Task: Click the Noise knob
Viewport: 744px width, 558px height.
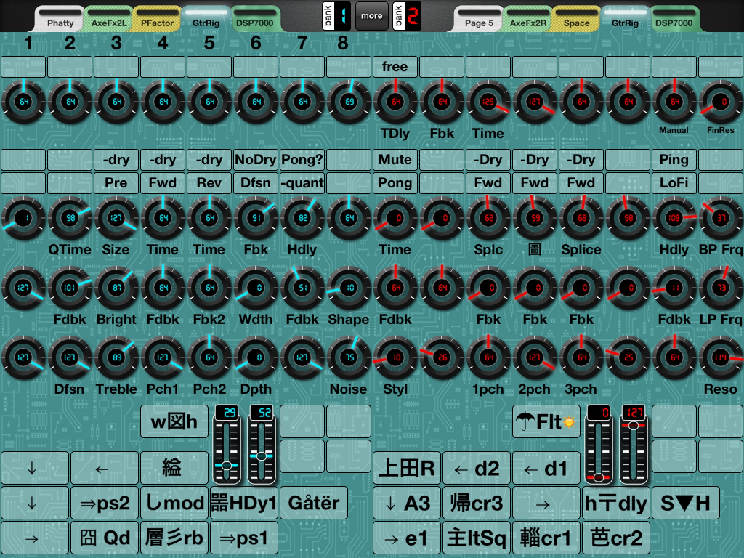Action: pyautogui.click(x=349, y=357)
